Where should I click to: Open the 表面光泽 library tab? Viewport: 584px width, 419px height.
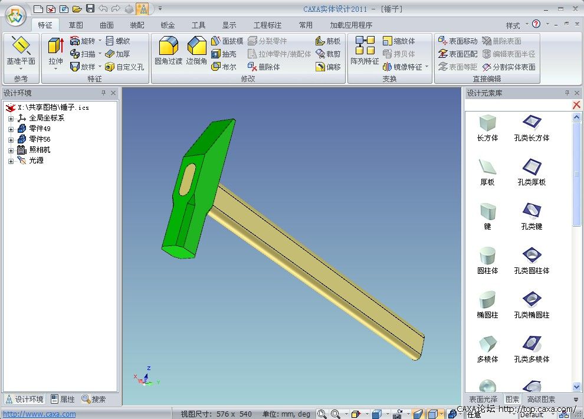click(483, 400)
